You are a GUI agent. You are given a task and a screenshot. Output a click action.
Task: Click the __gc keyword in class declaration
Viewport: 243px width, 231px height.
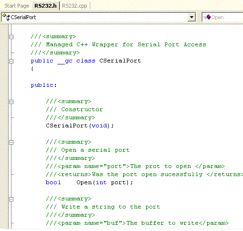[65, 61]
